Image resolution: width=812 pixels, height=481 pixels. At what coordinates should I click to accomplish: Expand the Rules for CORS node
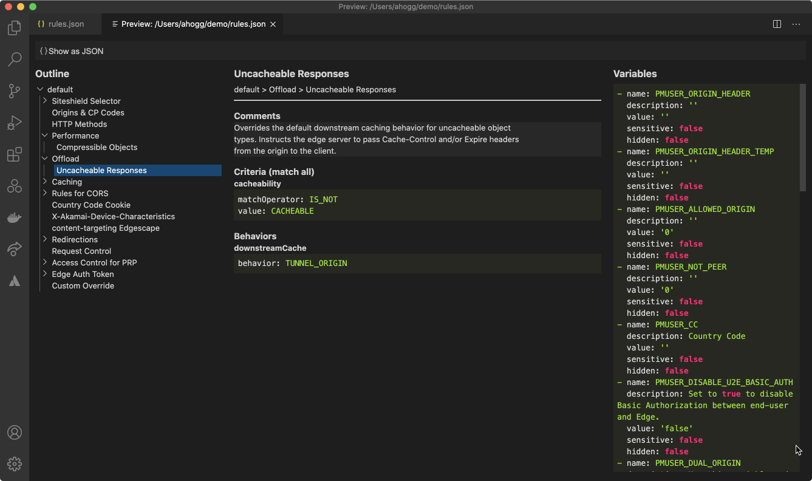point(45,193)
